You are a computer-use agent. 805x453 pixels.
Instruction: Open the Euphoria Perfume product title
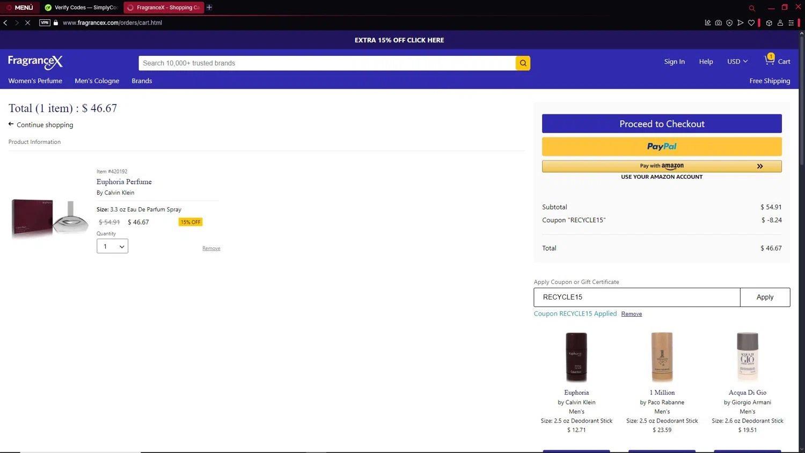(124, 182)
